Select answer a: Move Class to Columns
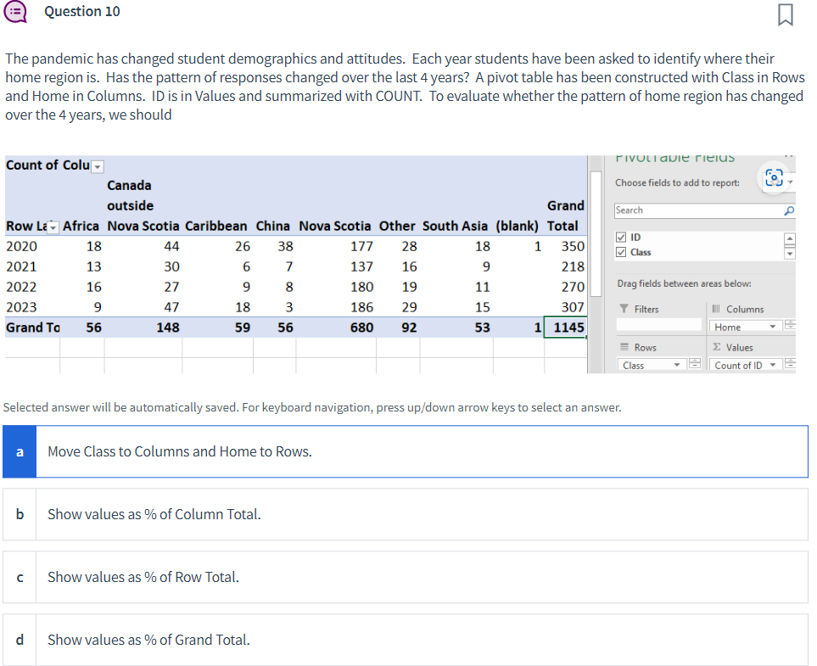 point(406,451)
